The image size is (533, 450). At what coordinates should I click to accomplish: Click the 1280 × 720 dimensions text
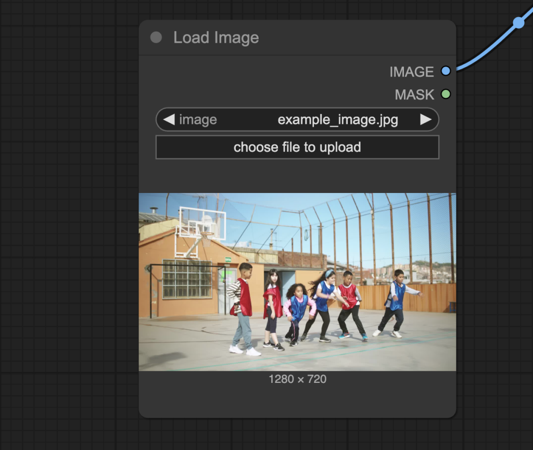297,379
